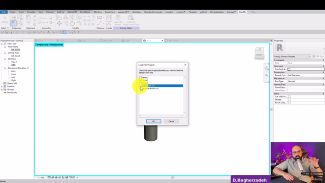
Task: Select Revit Links in Project Browser
Action: pos(12,93)
